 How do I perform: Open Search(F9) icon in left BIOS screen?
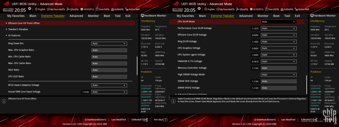coord(97,9)
